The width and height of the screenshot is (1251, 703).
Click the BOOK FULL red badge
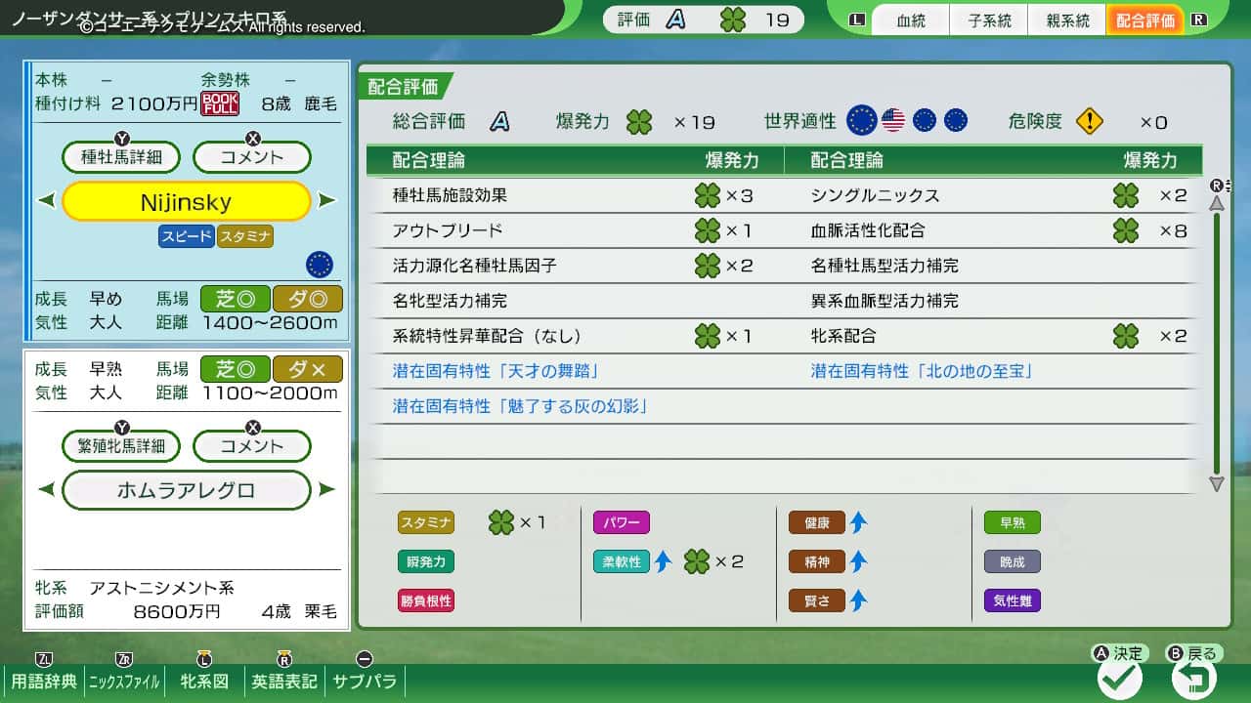pyautogui.click(x=220, y=103)
